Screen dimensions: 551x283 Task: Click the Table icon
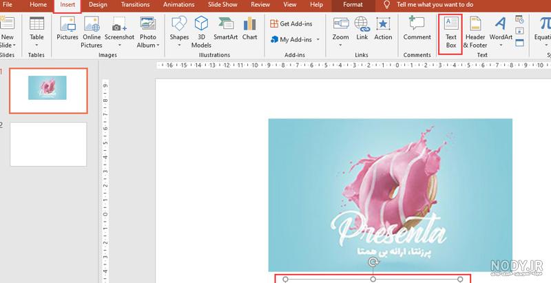click(37, 24)
